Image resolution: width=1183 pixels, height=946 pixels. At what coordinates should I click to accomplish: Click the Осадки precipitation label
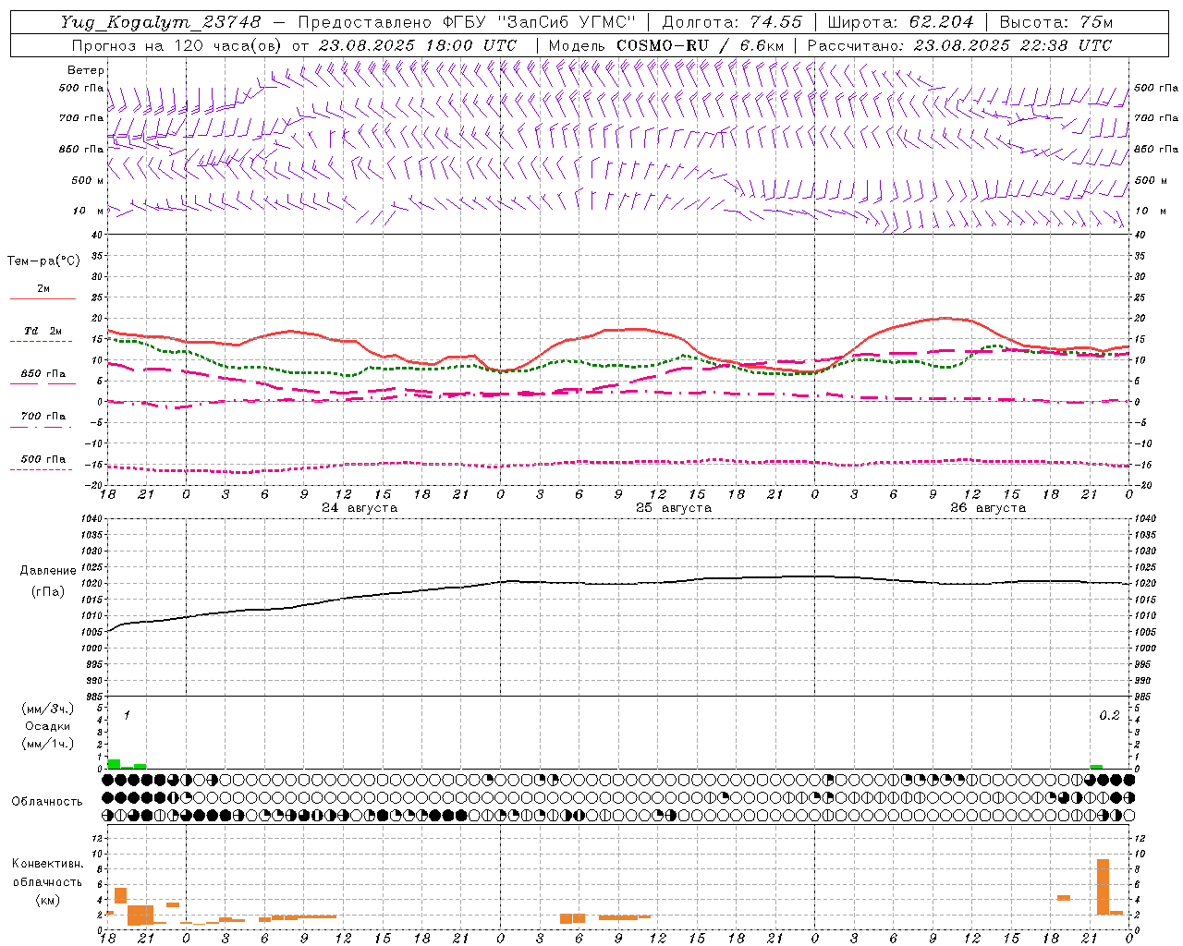(x=48, y=726)
